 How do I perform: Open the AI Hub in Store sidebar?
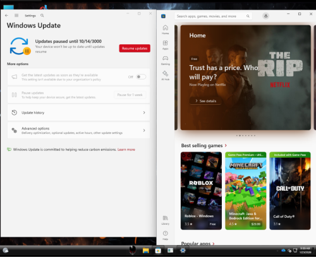point(166,76)
